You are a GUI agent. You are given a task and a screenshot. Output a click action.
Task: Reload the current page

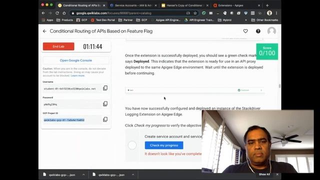click(57, 13)
